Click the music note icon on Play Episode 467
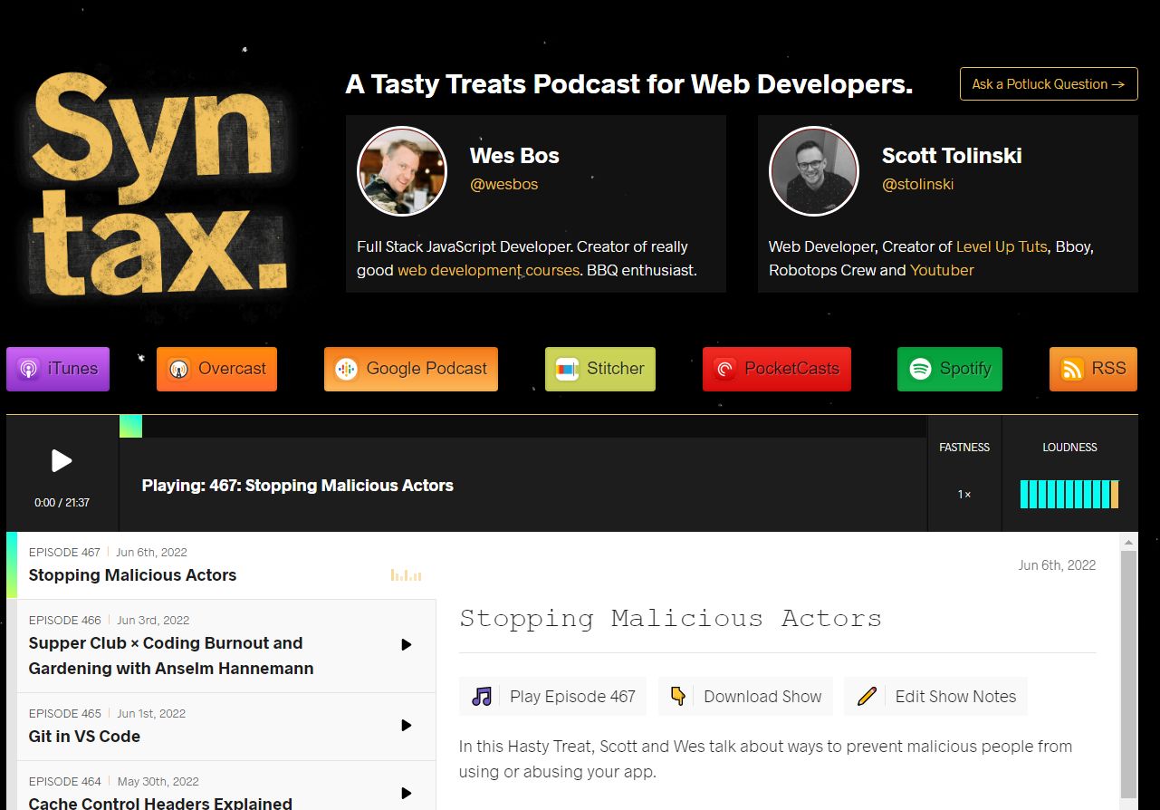This screenshot has height=810, width=1160. [482, 696]
